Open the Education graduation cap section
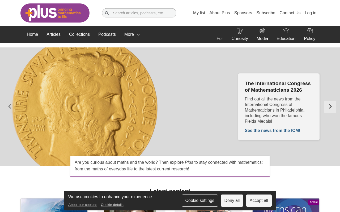This screenshot has width=340, height=212. [x=286, y=34]
